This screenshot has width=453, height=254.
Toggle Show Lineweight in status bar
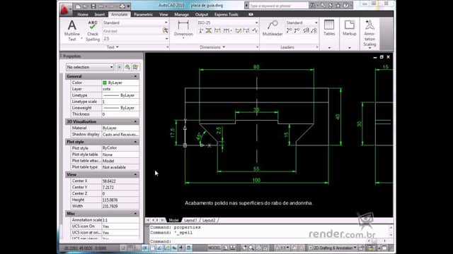click(x=181, y=248)
